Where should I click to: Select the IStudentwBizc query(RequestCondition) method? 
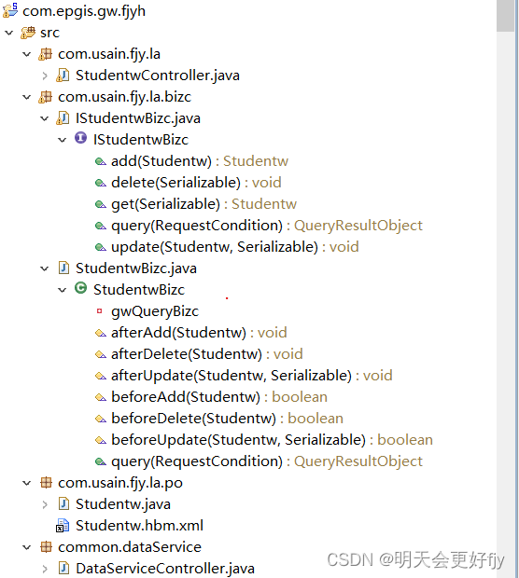[x=267, y=226]
